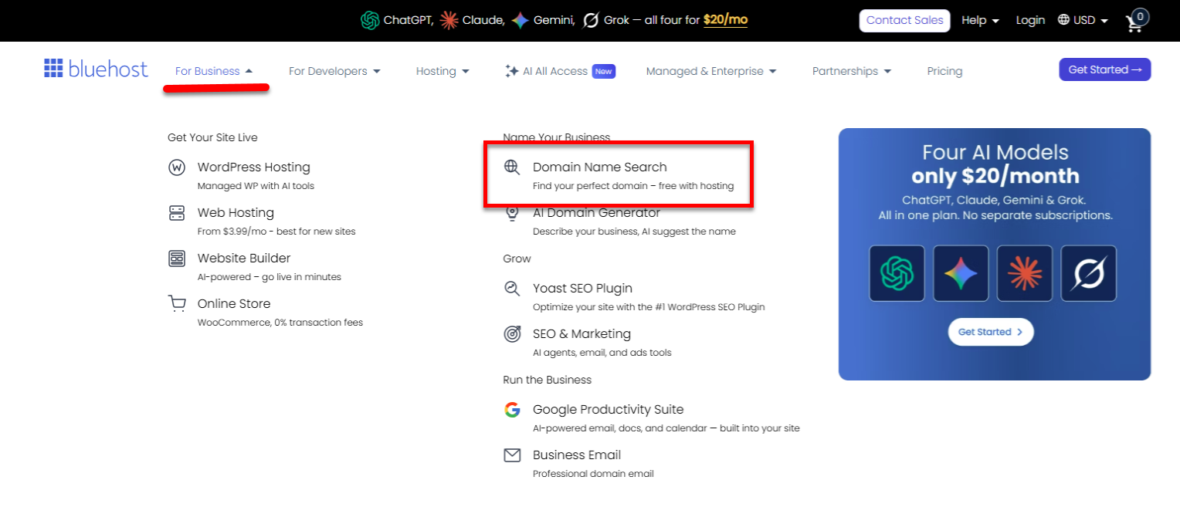The image size is (1180, 524).
Task: Click the Grok tile in the promo card
Action: (x=1089, y=273)
